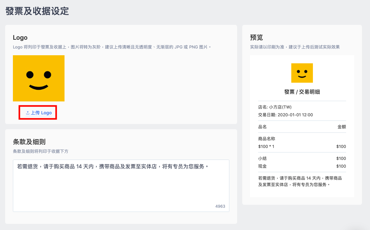
Task: Click the 品名 column header in the preview
Action: [262, 127]
